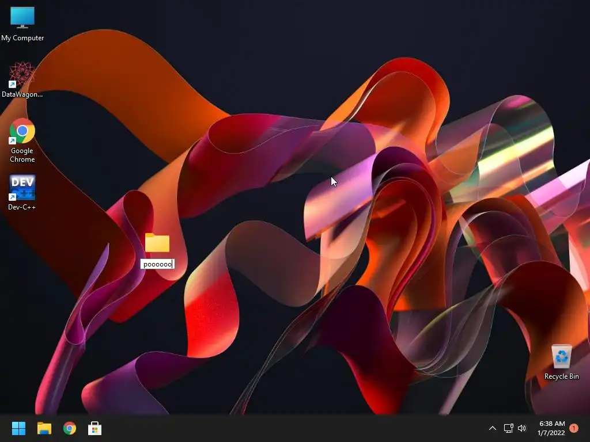
Task: Select the yellow folder being renamed
Action: 157,243
